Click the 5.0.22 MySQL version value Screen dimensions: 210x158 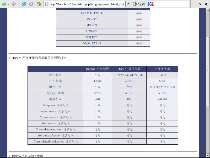[162, 93]
